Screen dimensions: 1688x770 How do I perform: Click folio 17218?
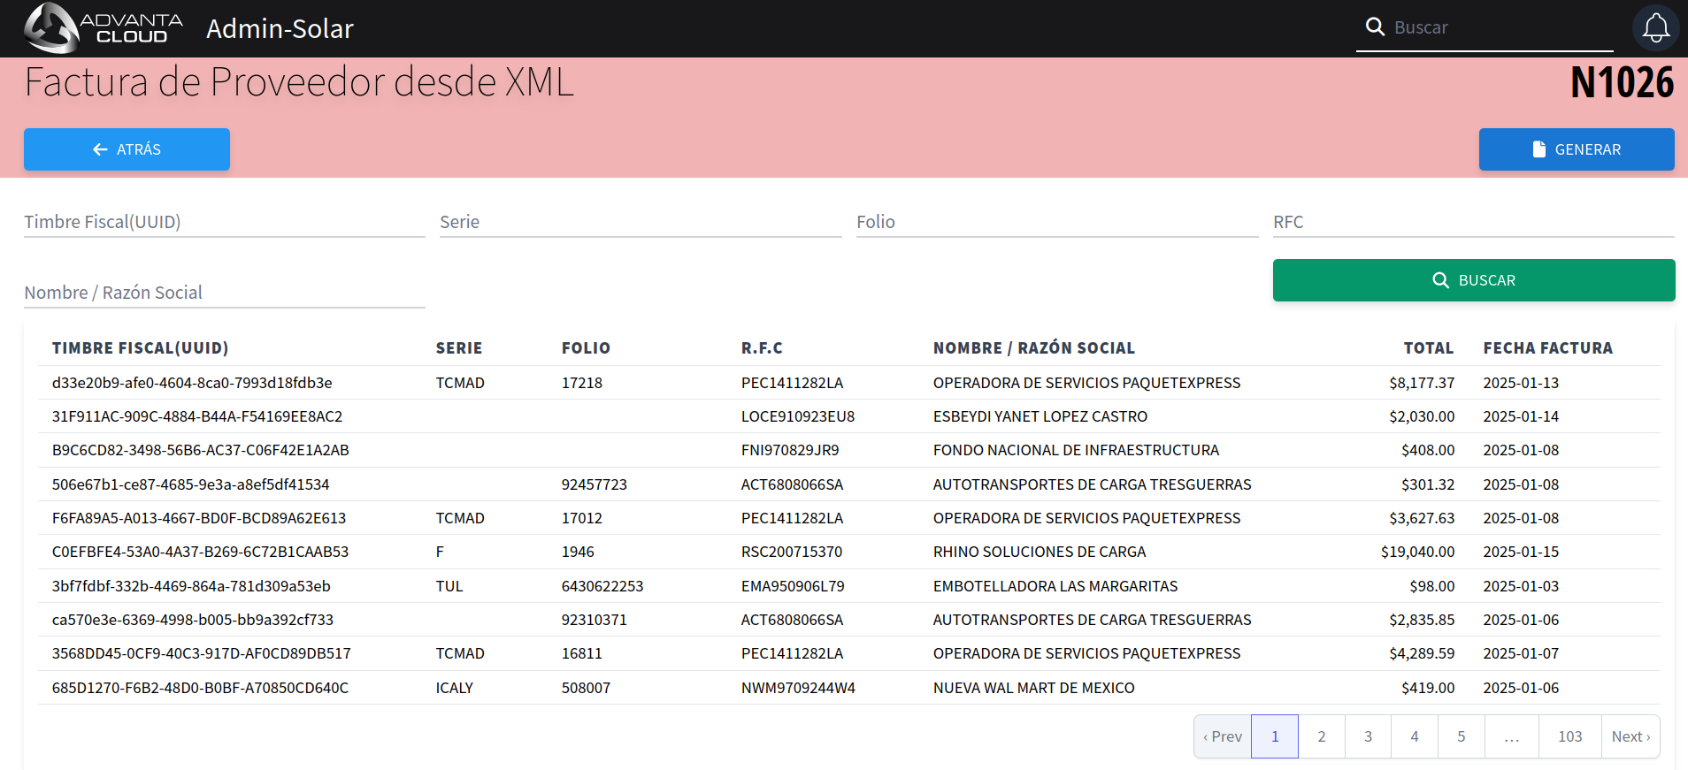click(x=582, y=383)
